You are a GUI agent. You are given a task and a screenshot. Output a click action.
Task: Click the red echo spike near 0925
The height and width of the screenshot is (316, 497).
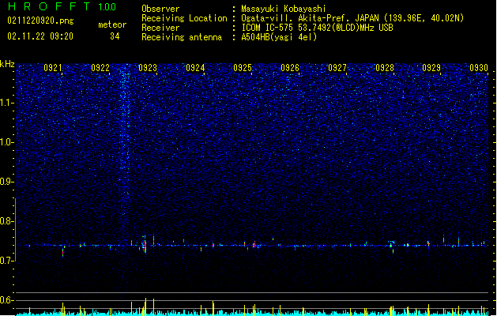point(254,245)
